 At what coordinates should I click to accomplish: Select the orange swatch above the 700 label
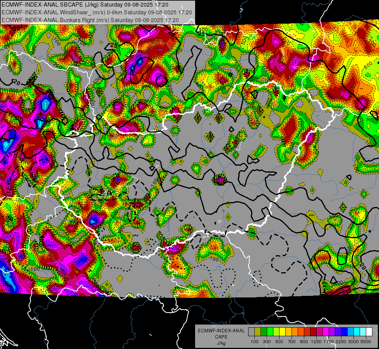pyautogui.click(x=295, y=332)
